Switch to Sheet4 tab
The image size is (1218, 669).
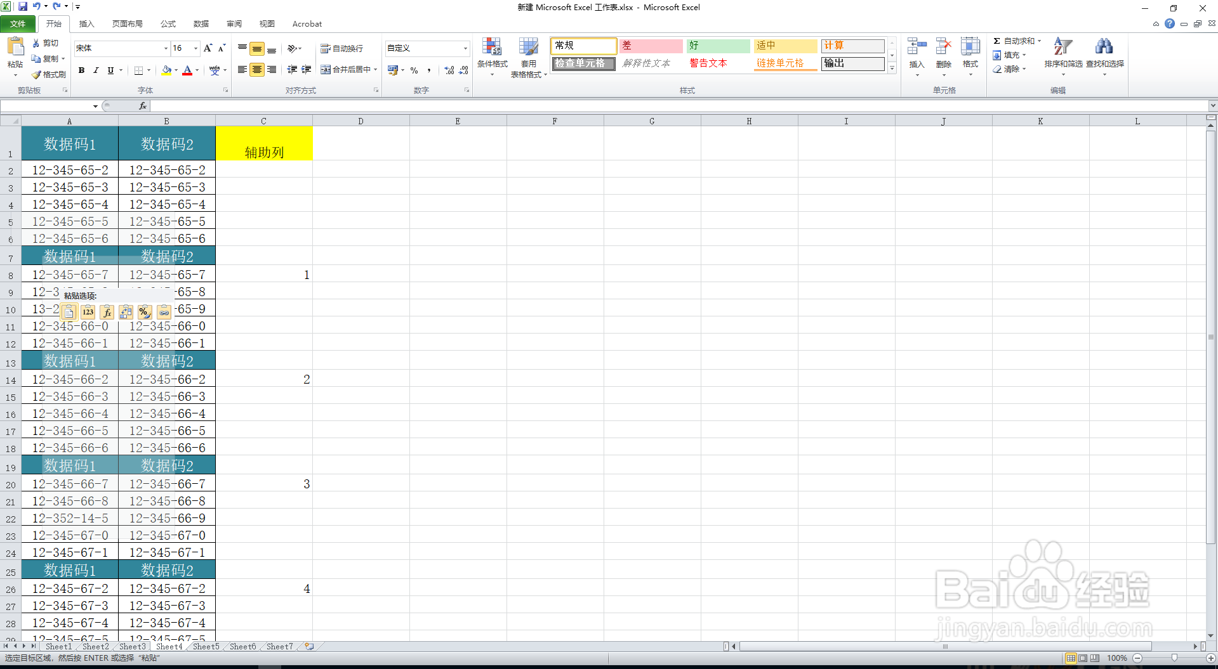pyautogui.click(x=169, y=647)
